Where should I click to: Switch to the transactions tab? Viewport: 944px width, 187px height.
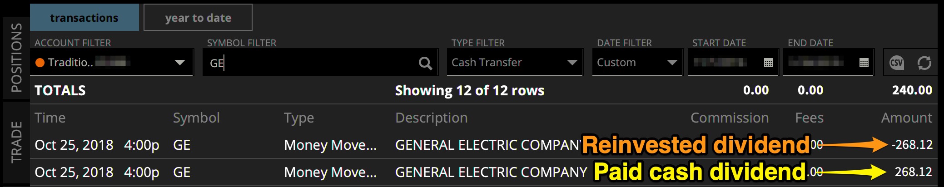tap(84, 18)
